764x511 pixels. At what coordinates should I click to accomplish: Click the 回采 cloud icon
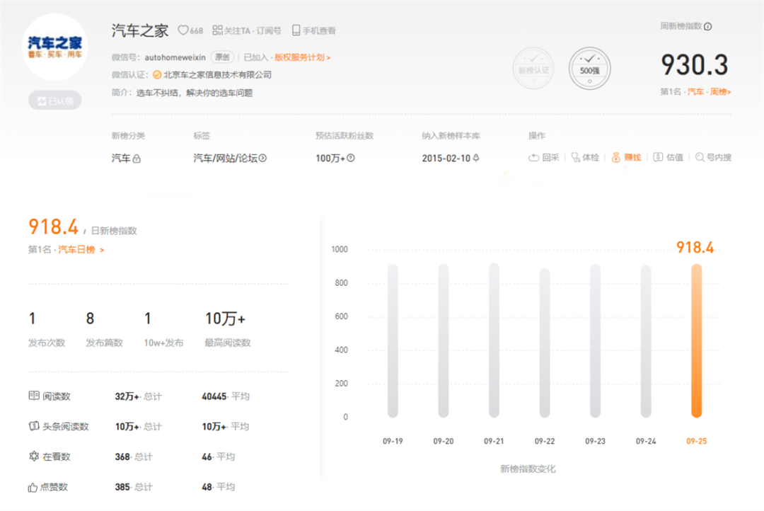534,157
